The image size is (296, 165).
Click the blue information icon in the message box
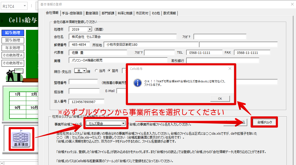click(138, 83)
